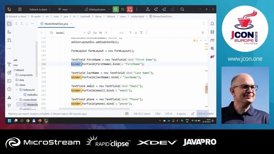Open more run actions menu
The image size is (274, 154).
(137, 9)
